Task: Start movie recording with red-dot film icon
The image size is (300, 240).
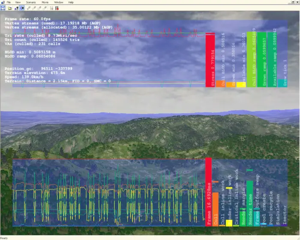Action: 57,8
